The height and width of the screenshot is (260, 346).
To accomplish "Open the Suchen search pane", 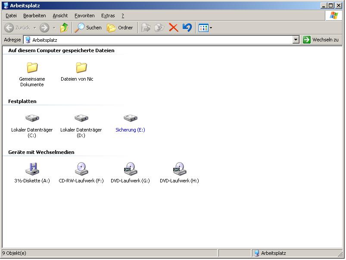I will (x=88, y=28).
